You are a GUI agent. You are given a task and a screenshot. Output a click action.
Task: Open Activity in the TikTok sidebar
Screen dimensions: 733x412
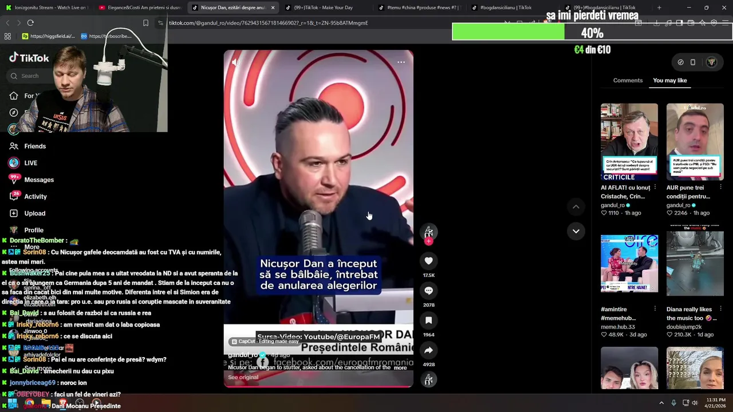click(x=28, y=196)
